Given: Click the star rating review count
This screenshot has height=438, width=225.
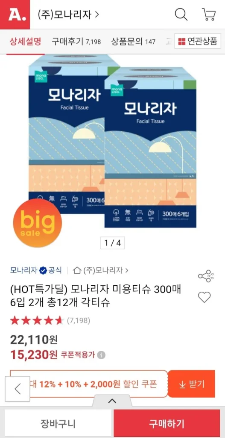Looking at the screenshot, I should point(79,321).
